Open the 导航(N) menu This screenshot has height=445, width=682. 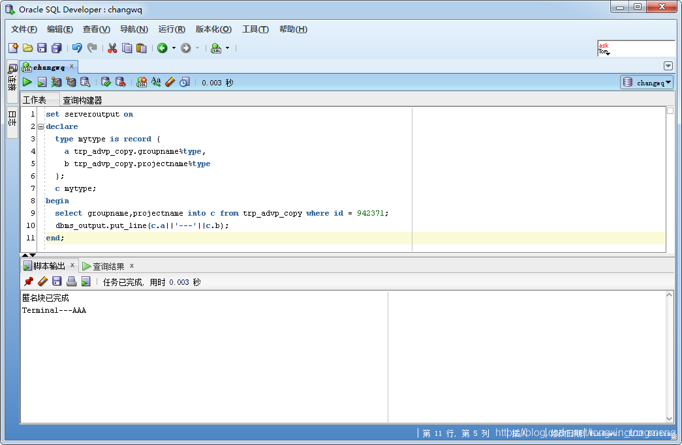point(134,29)
